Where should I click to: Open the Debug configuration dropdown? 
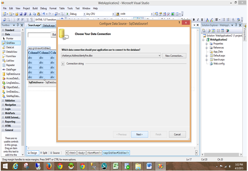[84, 14]
